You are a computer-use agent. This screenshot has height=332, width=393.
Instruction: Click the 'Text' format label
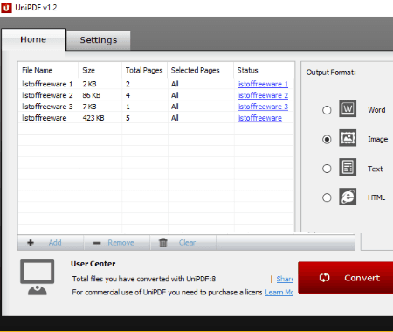tap(375, 169)
